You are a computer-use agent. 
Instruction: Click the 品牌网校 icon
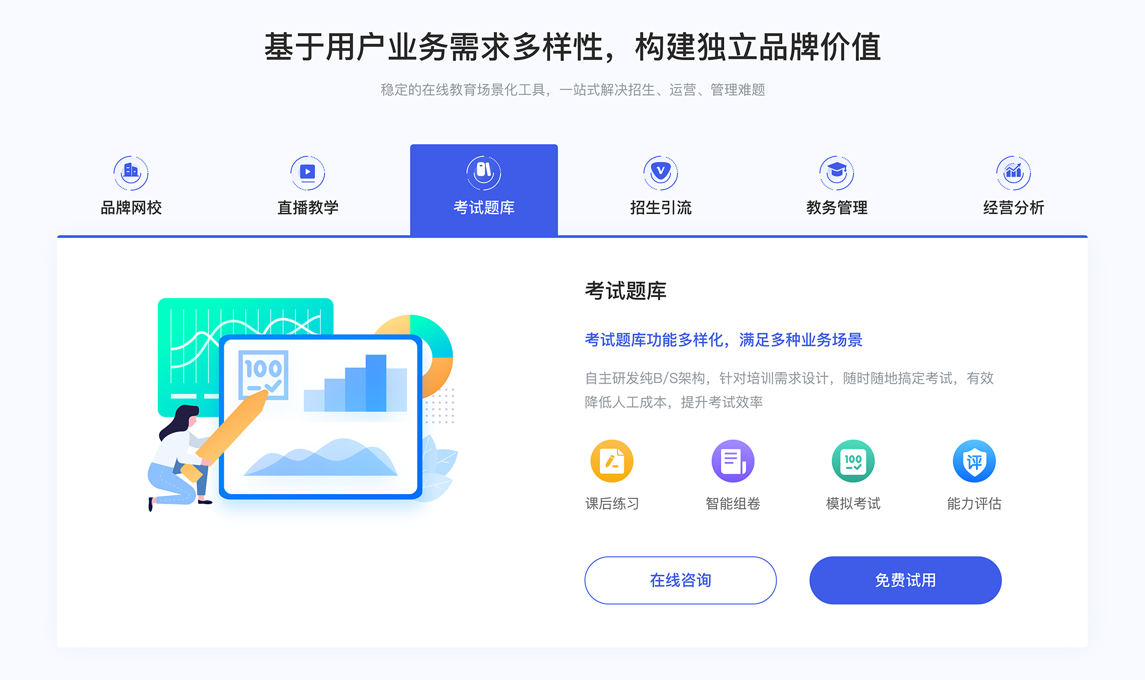coord(129,170)
